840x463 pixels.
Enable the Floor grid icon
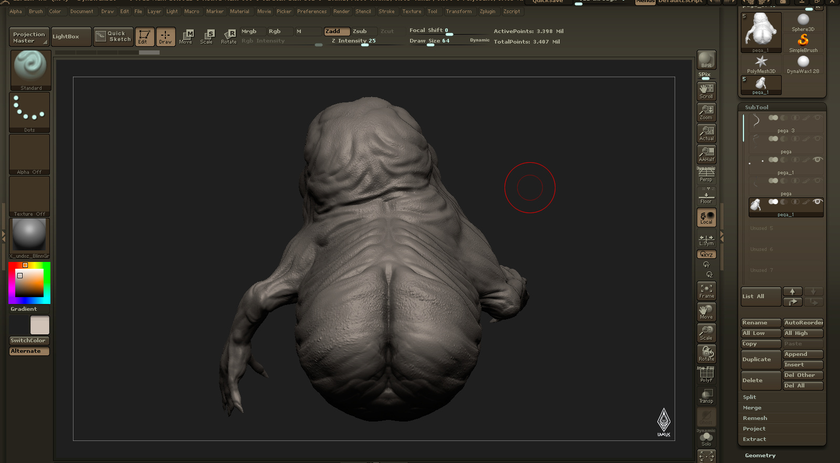pyautogui.click(x=706, y=196)
